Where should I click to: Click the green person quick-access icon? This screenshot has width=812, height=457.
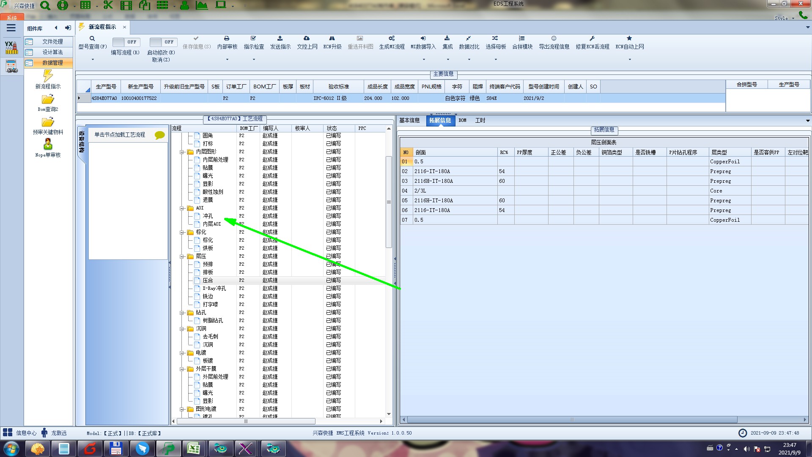pyautogui.click(x=184, y=6)
